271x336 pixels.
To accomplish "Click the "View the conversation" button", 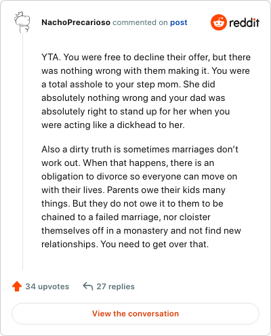I will tap(135, 314).
